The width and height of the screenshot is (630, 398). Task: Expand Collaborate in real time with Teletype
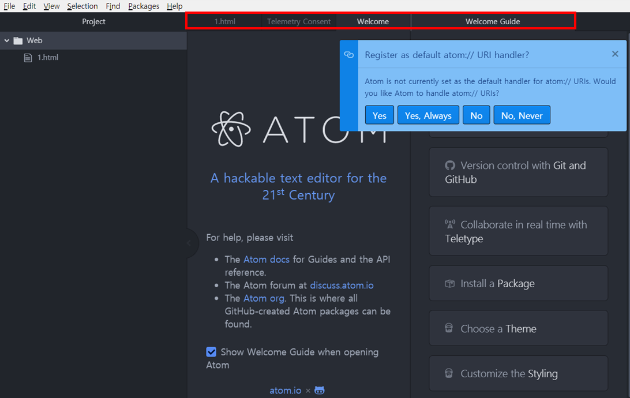coord(518,231)
